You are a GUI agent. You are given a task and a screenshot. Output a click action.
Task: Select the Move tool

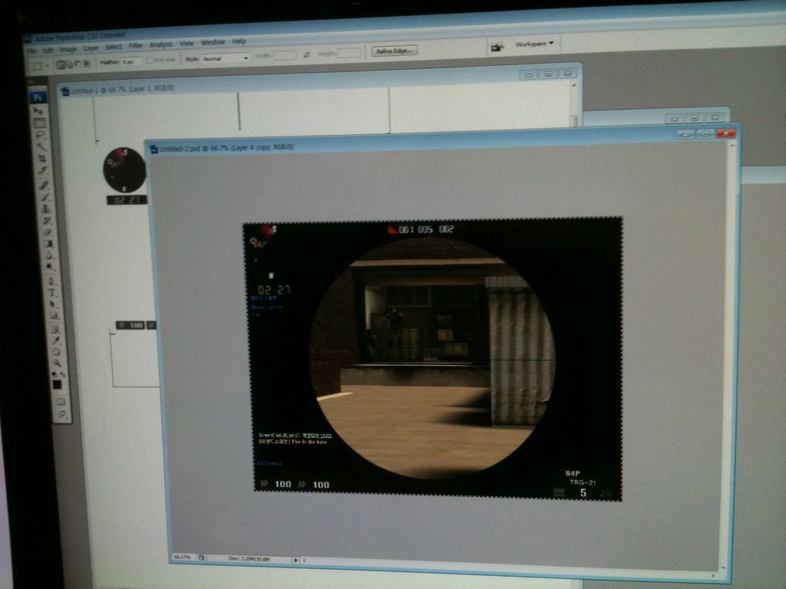point(38,110)
